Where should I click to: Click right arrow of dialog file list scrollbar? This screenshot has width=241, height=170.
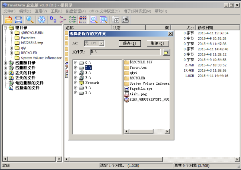(x=167, y=131)
